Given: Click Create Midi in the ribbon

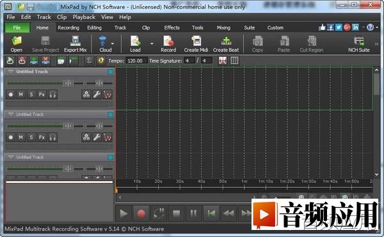Looking at the screenshot, I should point(196,44).
